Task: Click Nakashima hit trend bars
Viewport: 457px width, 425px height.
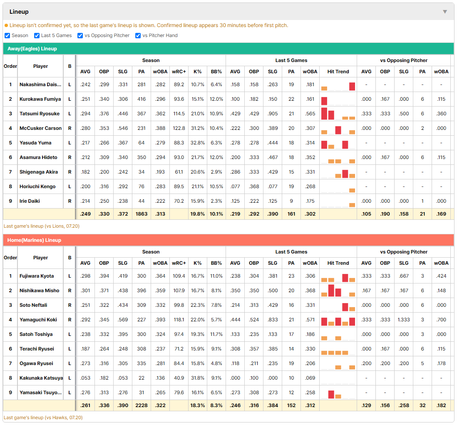Action: [338, 85]
